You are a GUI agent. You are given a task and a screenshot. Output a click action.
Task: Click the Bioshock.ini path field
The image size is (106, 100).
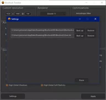coord(42,30)
